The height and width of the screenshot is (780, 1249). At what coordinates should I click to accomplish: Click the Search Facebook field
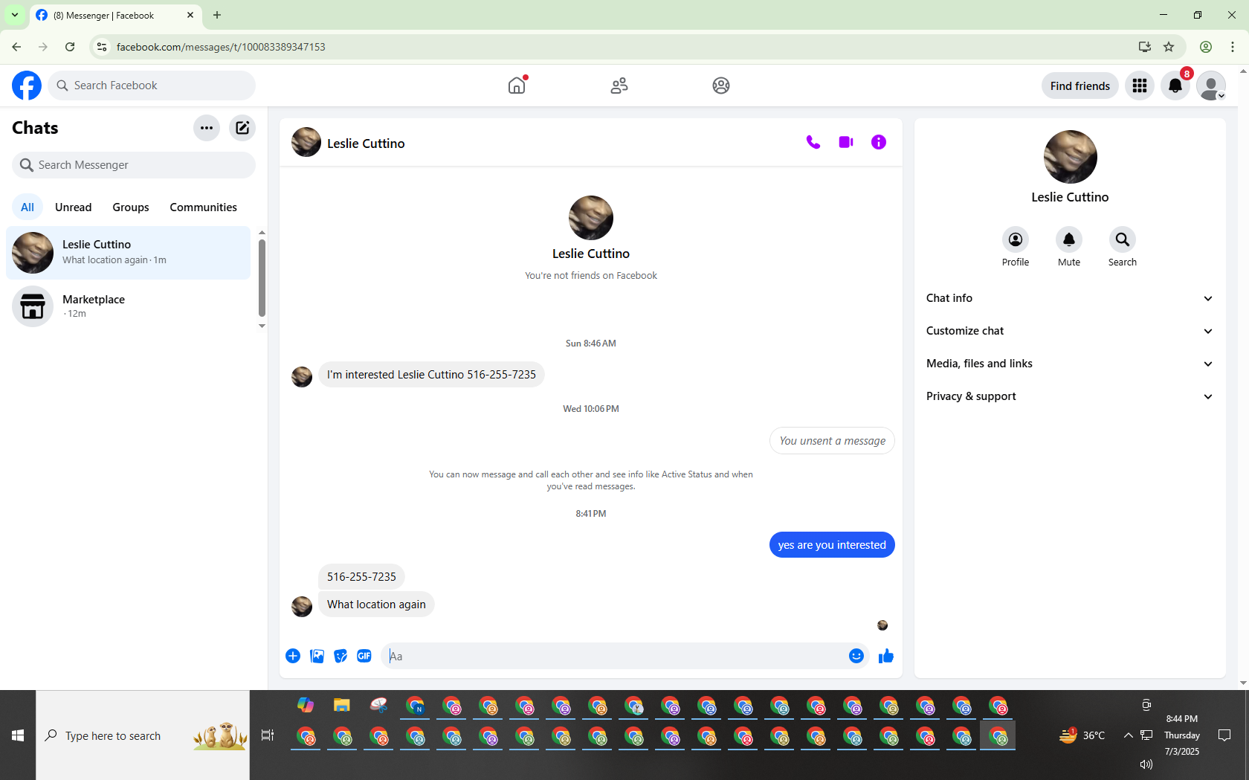coord(152,86)
